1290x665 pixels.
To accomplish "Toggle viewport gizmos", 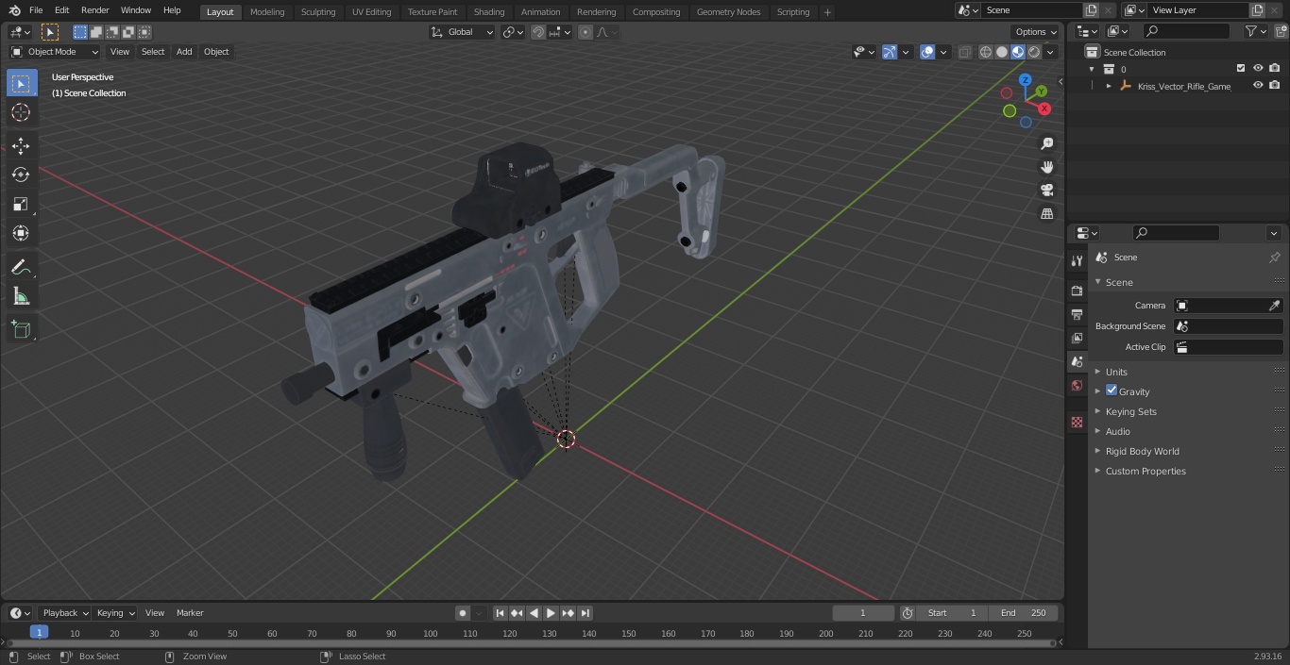I will tap(890, 52).
